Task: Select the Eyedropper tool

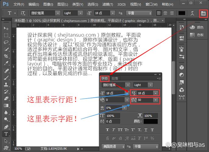Action: [6, 63]
